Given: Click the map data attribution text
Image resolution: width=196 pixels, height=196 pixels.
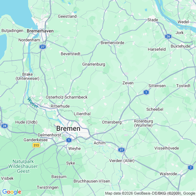Looking at the screenshot, I should 150,193.
